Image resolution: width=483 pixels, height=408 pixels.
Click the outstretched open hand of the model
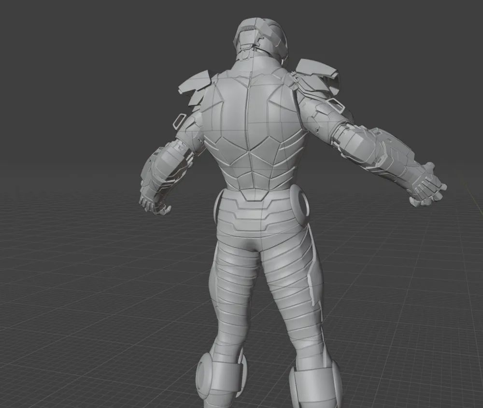point(428,186)
